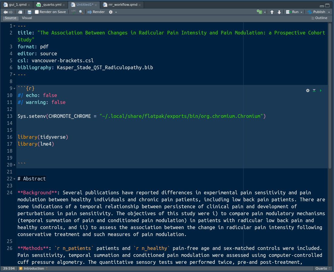
Task: Close the gui_1.qmd tab
Action: tap(29, 5)
